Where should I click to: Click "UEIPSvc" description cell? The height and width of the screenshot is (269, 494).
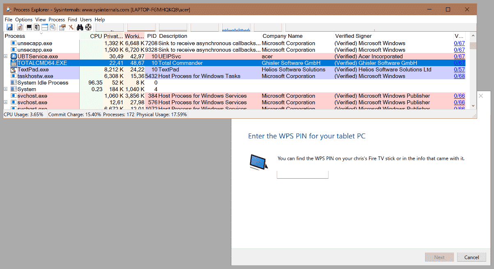(170, 56)
